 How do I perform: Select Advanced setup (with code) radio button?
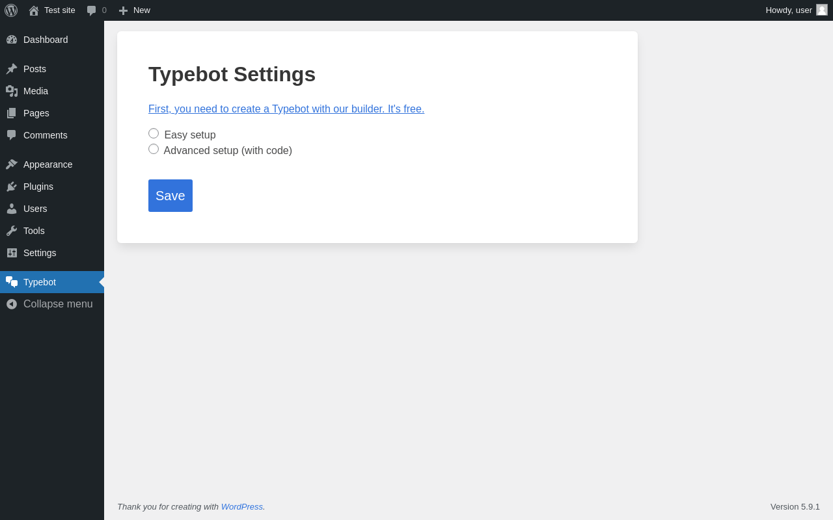[154, 149]
